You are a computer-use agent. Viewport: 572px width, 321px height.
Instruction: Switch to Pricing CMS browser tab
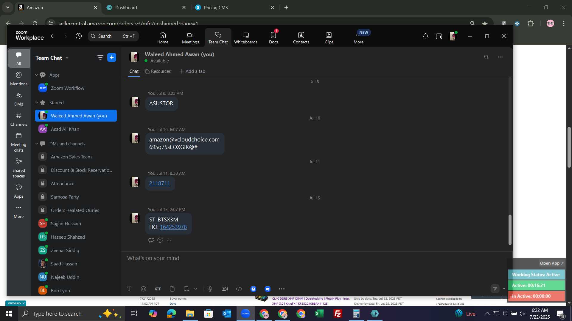[235, 7]
